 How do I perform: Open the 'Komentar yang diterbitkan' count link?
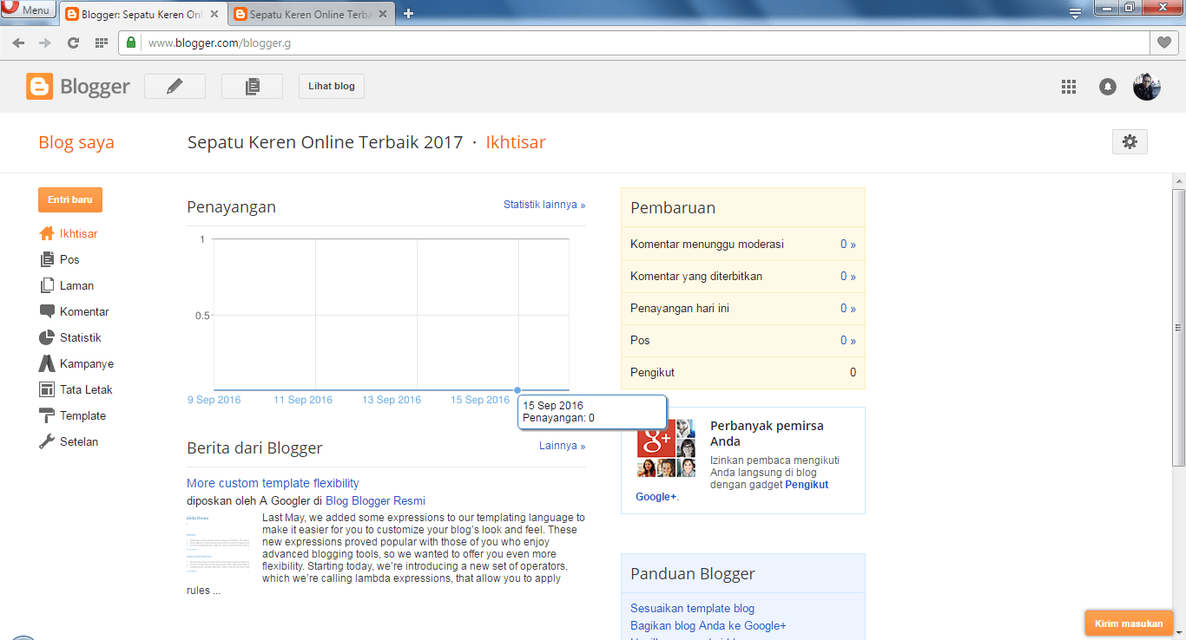pyautogui.click(x=847, y=277)
